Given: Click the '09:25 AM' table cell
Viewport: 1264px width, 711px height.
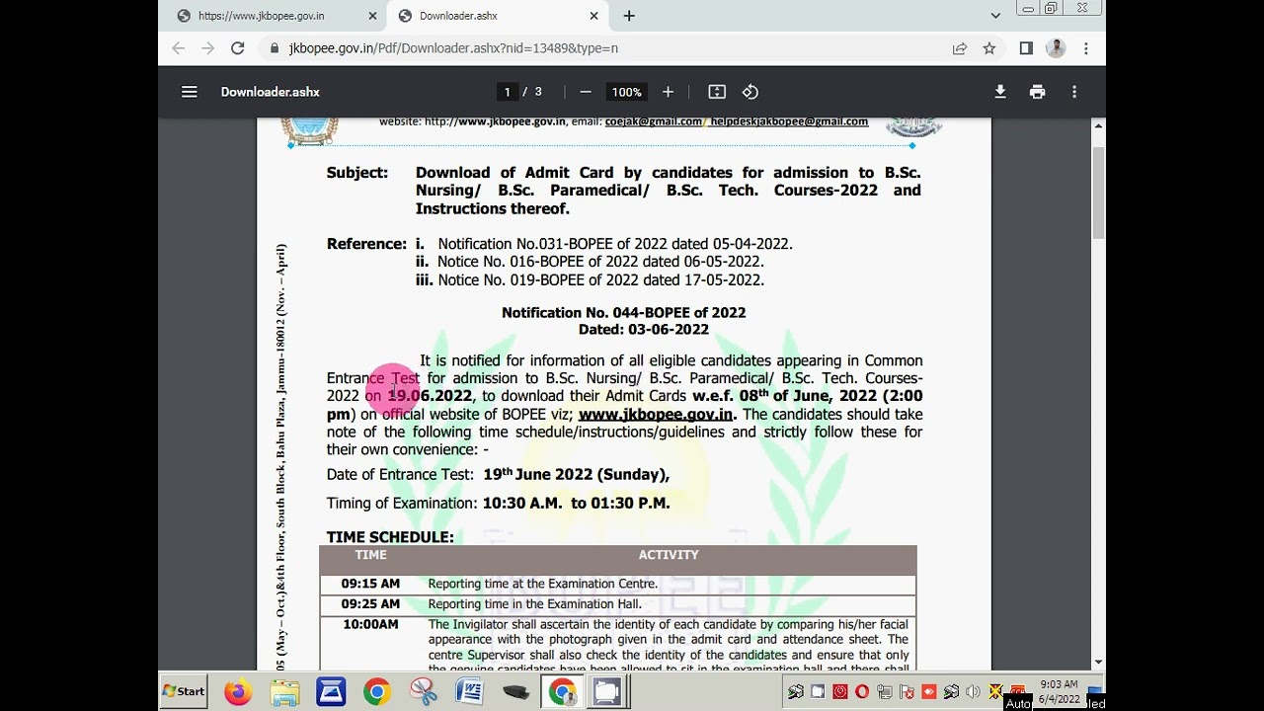Looking at the screenshot, I should click(x=370, y=604).
